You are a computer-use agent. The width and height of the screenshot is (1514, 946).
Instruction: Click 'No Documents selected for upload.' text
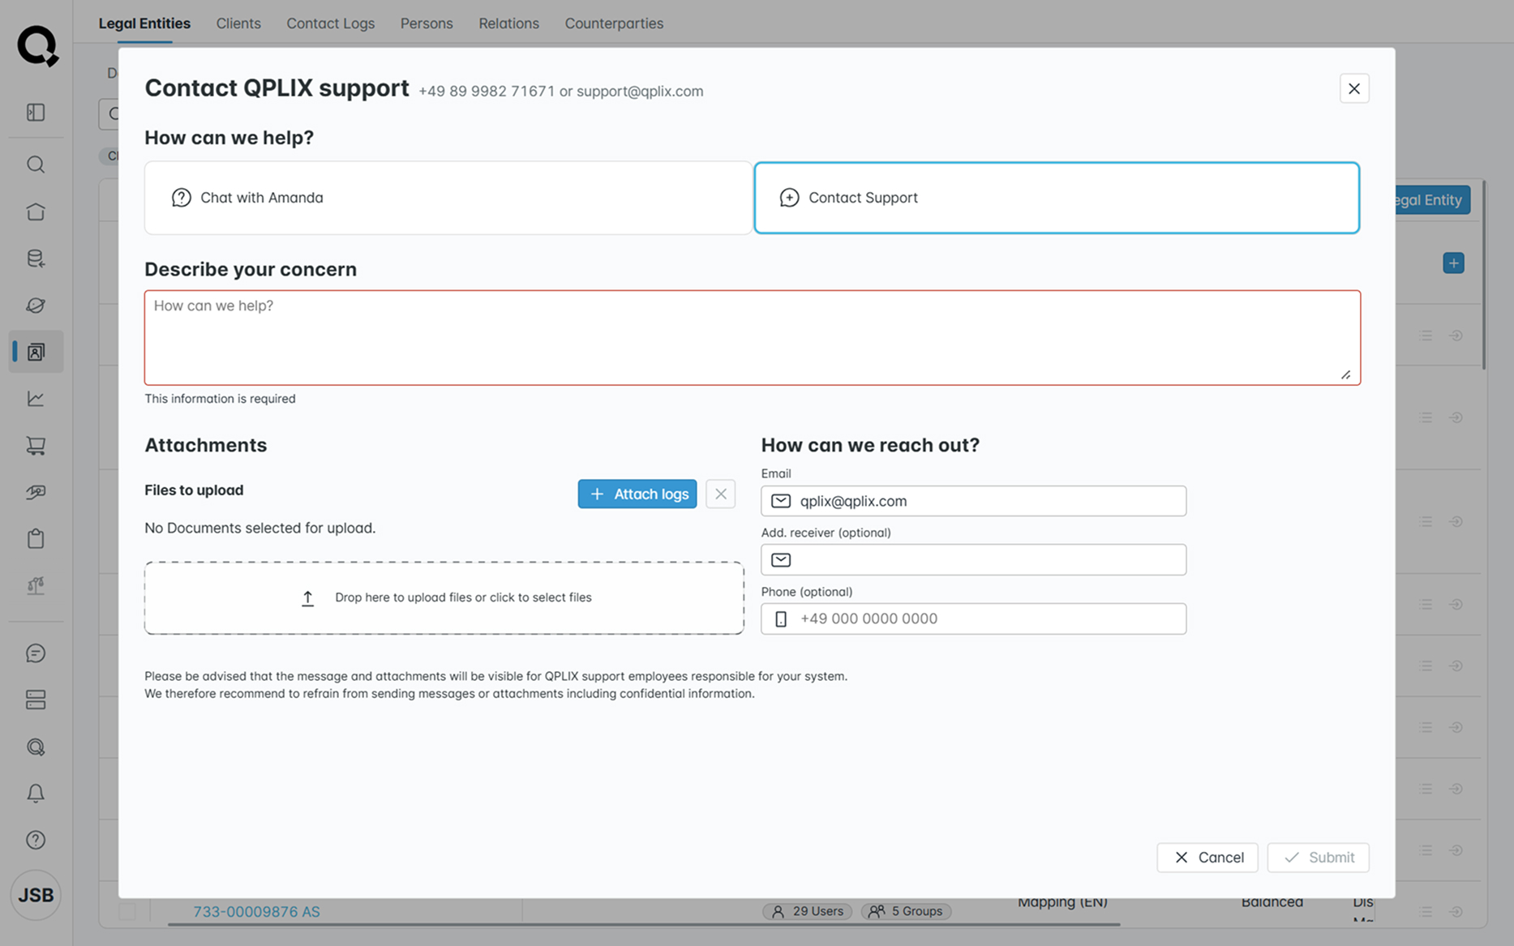click(x=260, y=528)
